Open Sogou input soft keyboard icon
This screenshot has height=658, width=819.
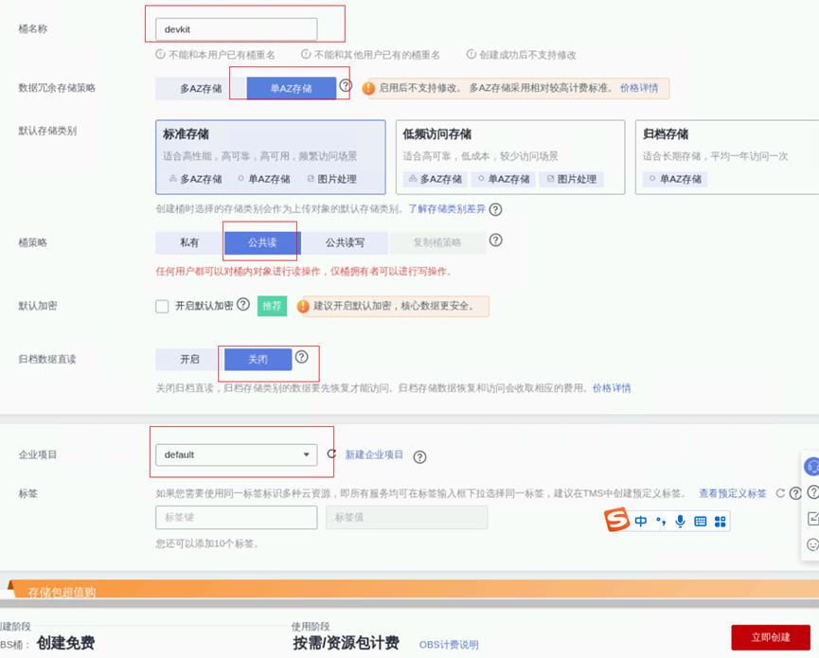click(x=700, y=521)
